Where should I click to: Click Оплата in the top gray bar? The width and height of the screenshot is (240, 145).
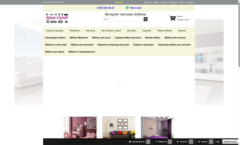182,2
